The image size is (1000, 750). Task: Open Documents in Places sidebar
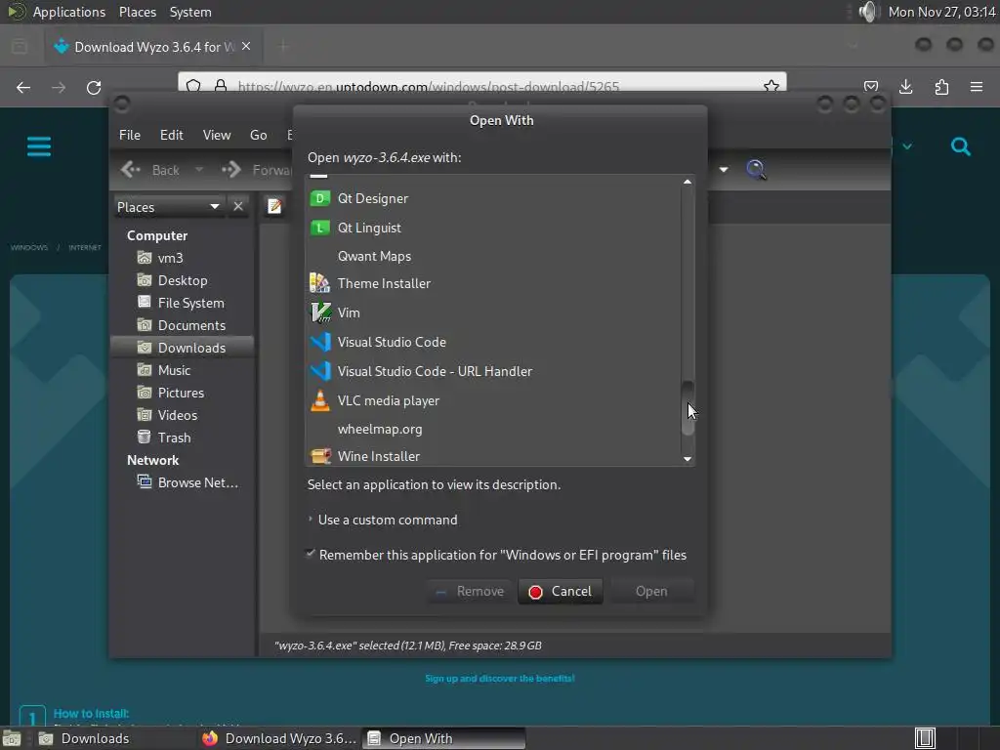coord(191,325)
